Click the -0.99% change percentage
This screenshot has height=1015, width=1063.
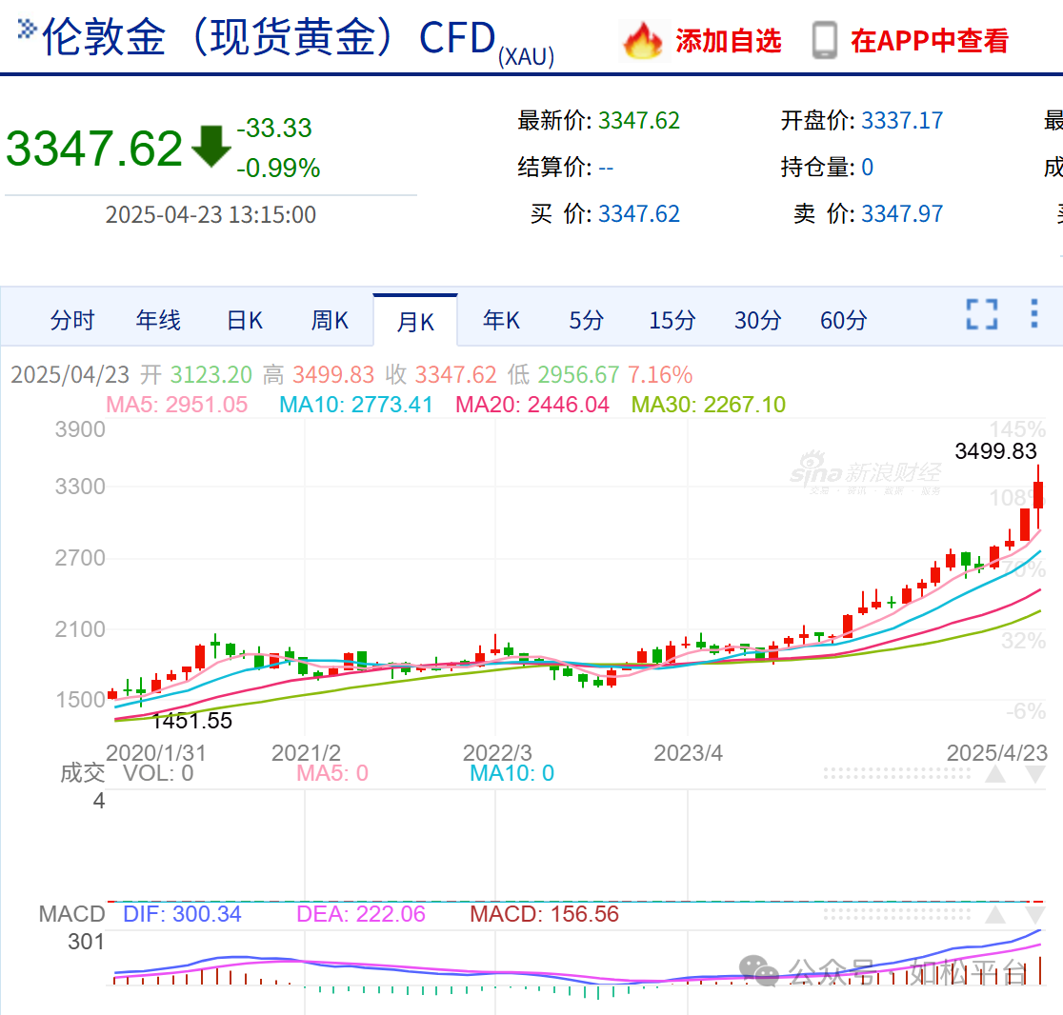[x=278, y=168]
